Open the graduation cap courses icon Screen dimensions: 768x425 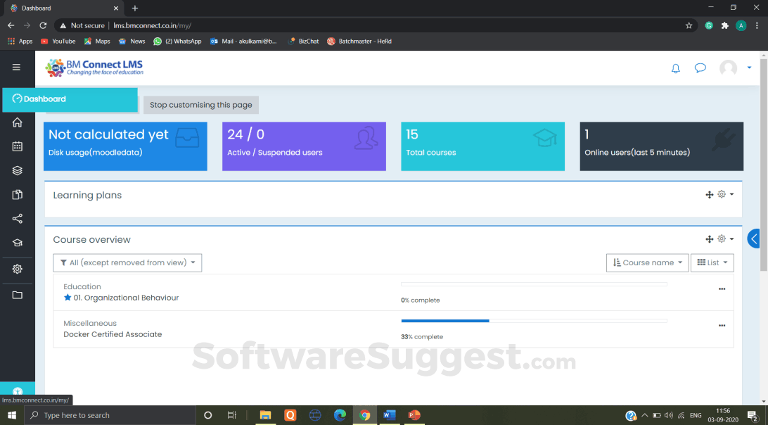coord(17,243)
